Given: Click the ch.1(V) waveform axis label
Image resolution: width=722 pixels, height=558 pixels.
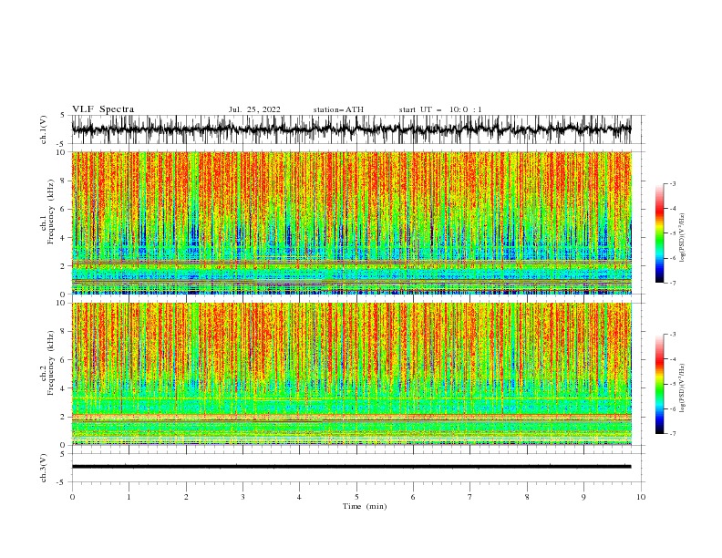Looking at the screenshot, I should point(44,129).
